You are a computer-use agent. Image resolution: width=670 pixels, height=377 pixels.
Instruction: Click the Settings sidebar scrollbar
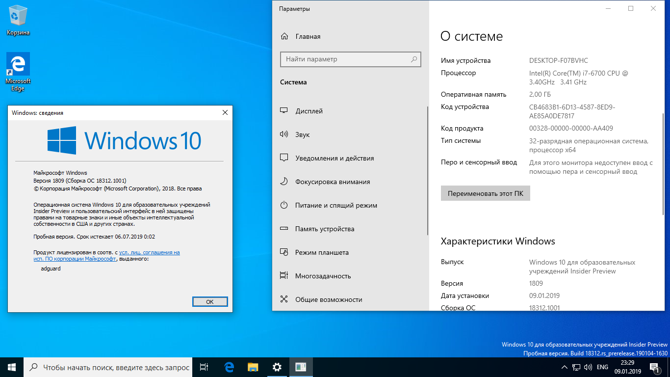pyautogui.click(x=428, y=171)
